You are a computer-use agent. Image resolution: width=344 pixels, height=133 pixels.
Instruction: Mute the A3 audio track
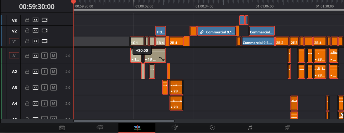click(53, 87)
